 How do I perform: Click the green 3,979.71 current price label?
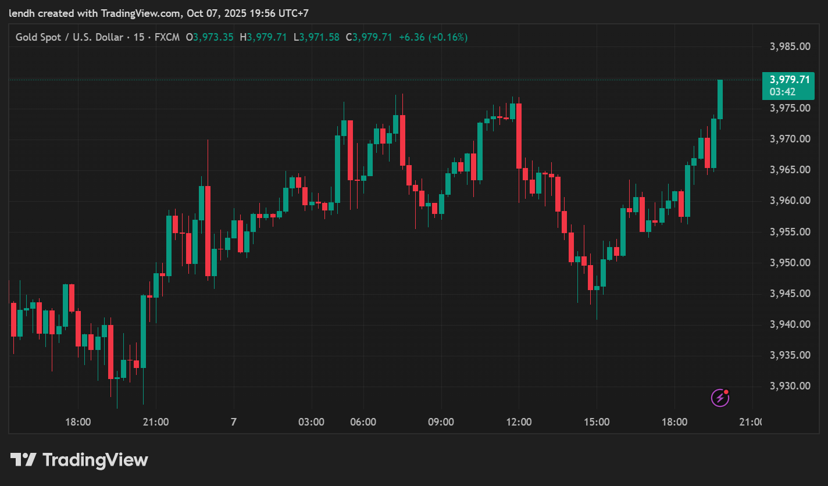pos(788,80)
